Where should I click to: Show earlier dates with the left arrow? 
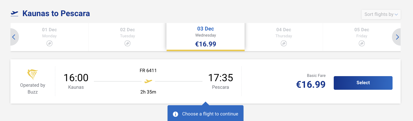coord(14,37)
